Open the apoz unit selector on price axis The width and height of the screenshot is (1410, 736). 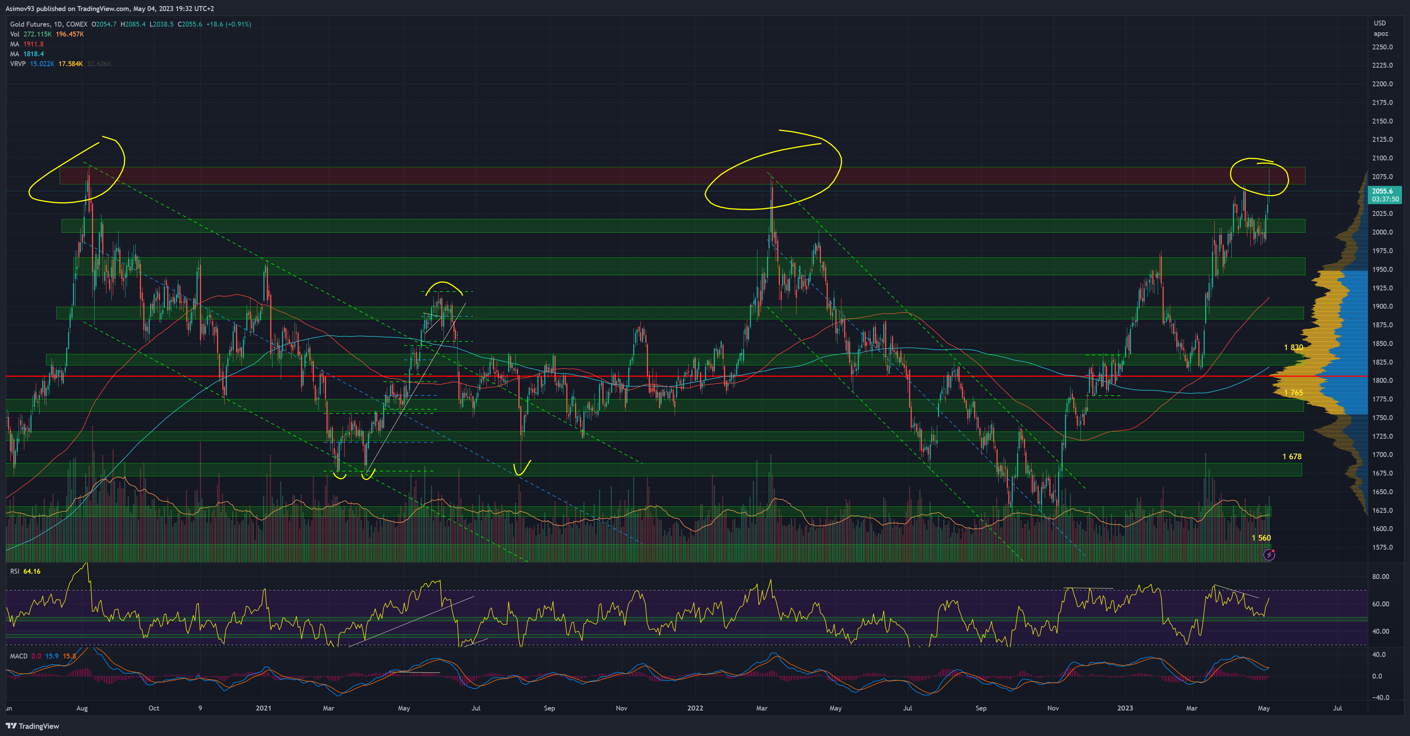pos(1380,33)
